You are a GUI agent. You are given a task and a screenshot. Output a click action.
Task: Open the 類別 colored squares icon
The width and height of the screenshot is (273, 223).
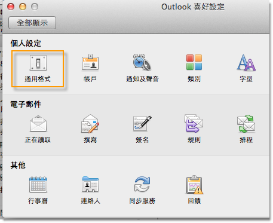click(x=194, y=62)
